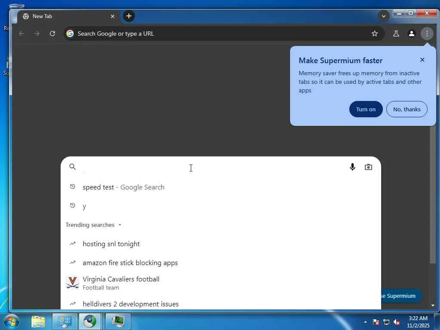Click the New Tab tab label

pos(43,16)
